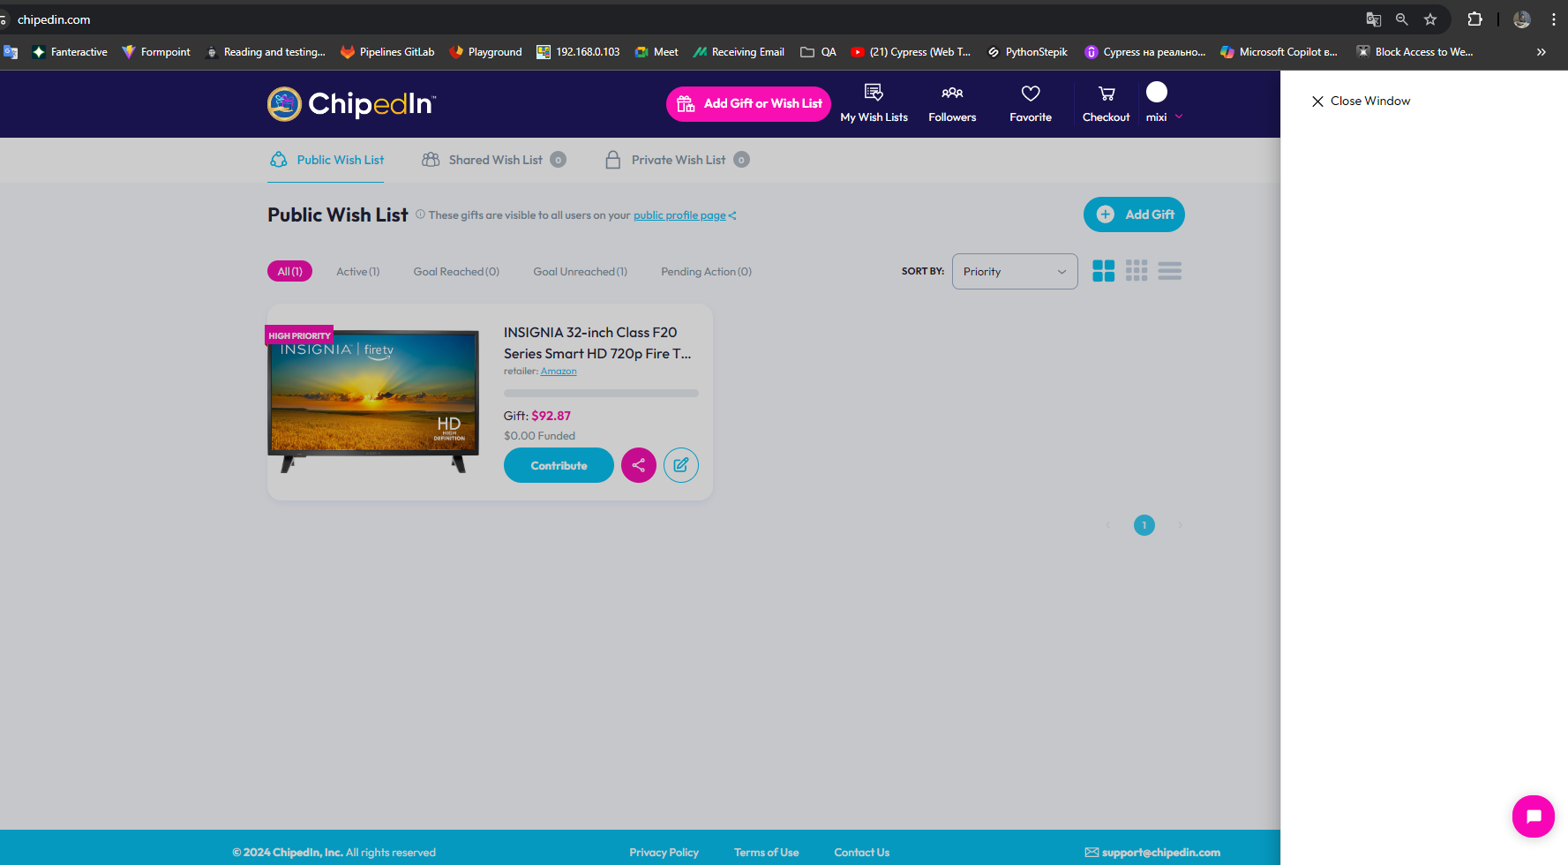Select the Active (1) filter

coord(357,271)
